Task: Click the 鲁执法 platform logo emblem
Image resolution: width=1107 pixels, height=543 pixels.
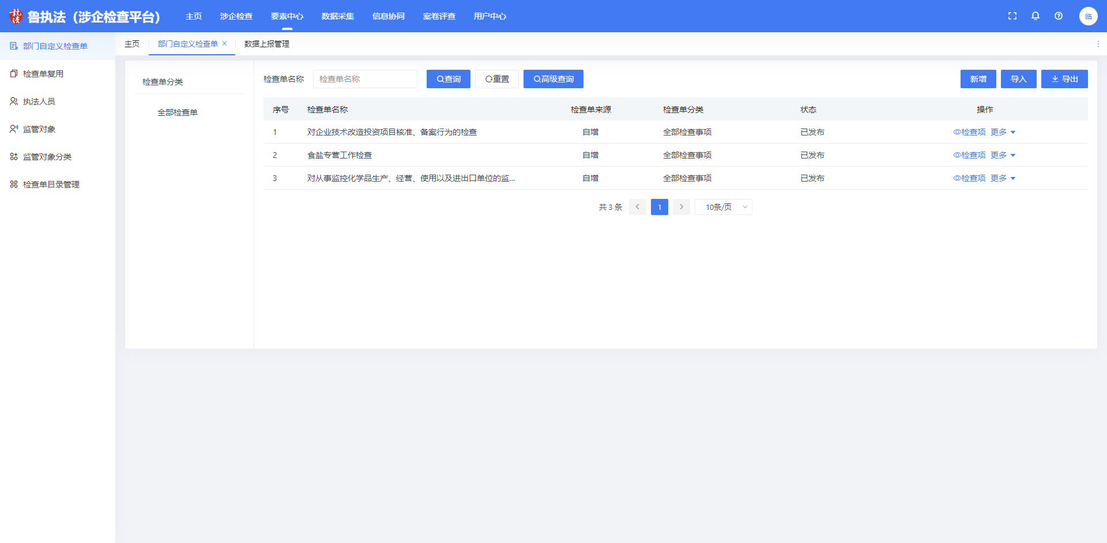Action: tap(16, 16)
